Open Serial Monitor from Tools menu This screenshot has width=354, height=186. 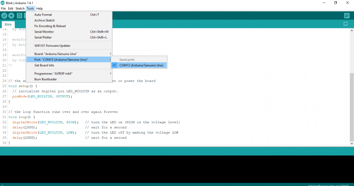tap(69, 32)
